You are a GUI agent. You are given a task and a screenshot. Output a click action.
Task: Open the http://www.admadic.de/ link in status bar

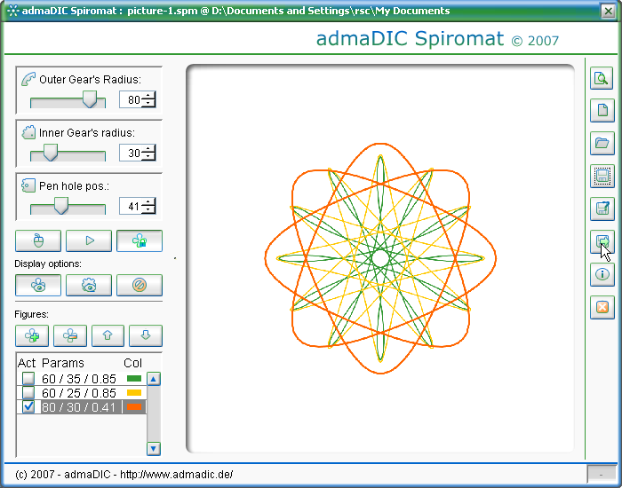177,474
